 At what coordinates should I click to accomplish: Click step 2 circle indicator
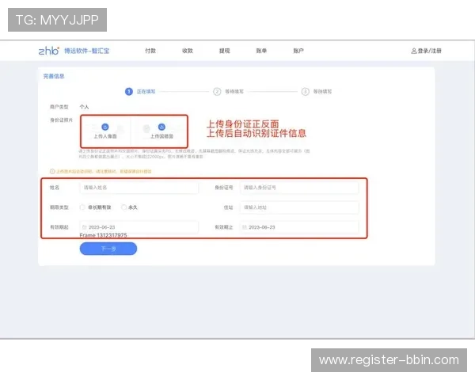tap(217, 92)
